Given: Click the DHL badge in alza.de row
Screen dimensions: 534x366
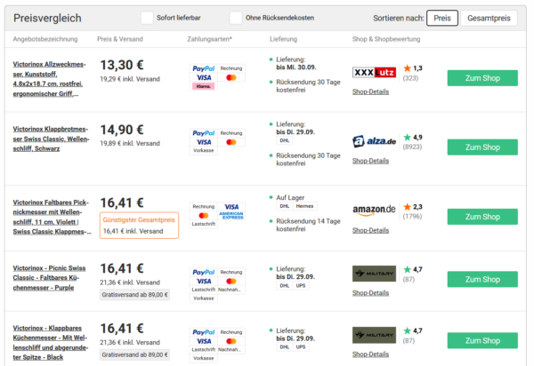Looking at the screenshot, I should [285, 140].
